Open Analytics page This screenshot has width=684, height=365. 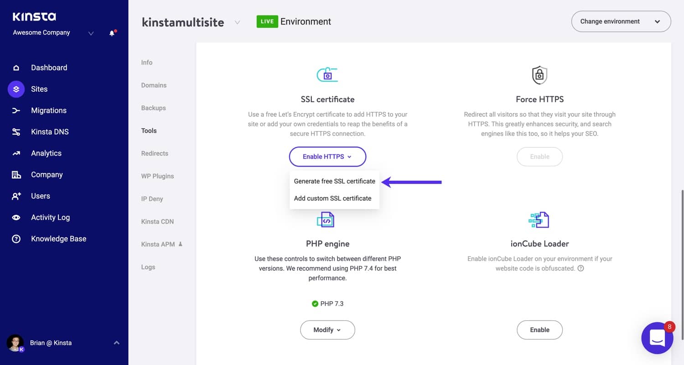(x=46, y=153)
